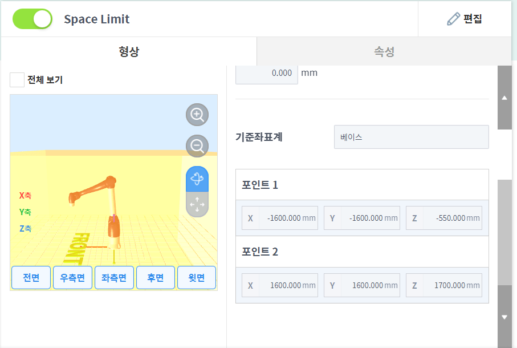
Task: Toggle the Space Limit switch off
Action: [32, 19]
